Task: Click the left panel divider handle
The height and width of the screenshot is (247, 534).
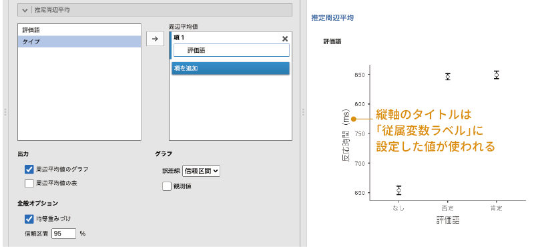Action: (5, 112)
